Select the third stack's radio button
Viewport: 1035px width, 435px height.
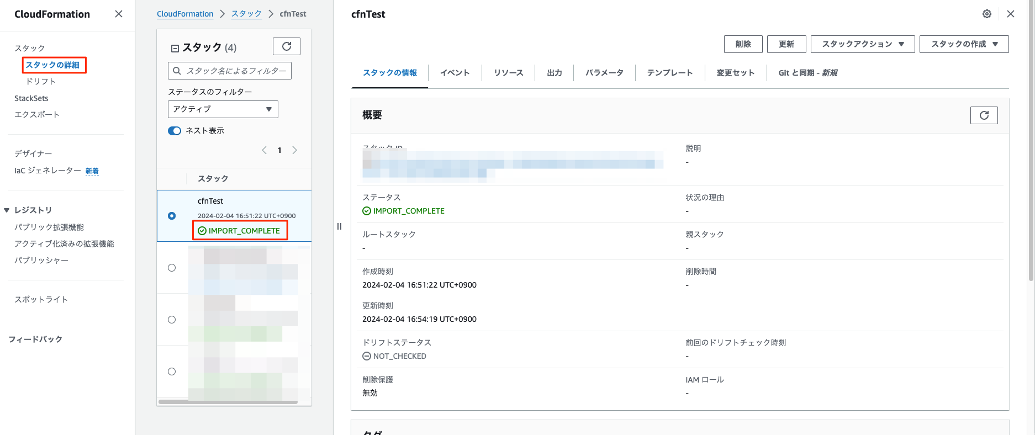(x=172, y=320)
